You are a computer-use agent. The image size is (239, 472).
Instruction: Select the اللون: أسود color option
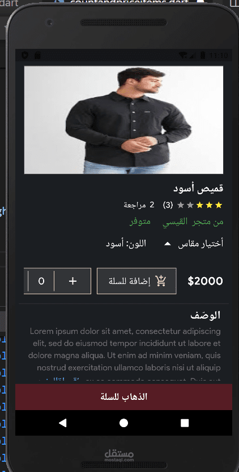126,244
